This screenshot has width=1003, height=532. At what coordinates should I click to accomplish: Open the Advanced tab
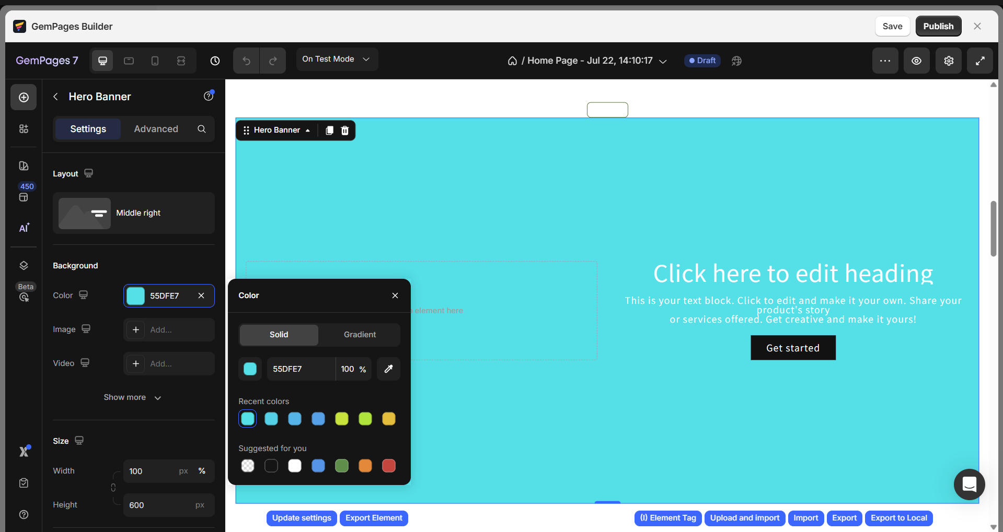pos(156,129)
